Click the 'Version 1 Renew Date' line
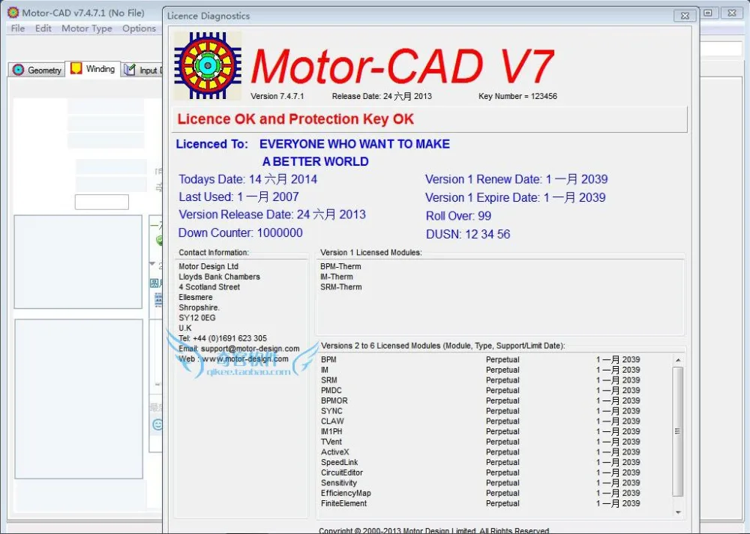 pos(516,179)
